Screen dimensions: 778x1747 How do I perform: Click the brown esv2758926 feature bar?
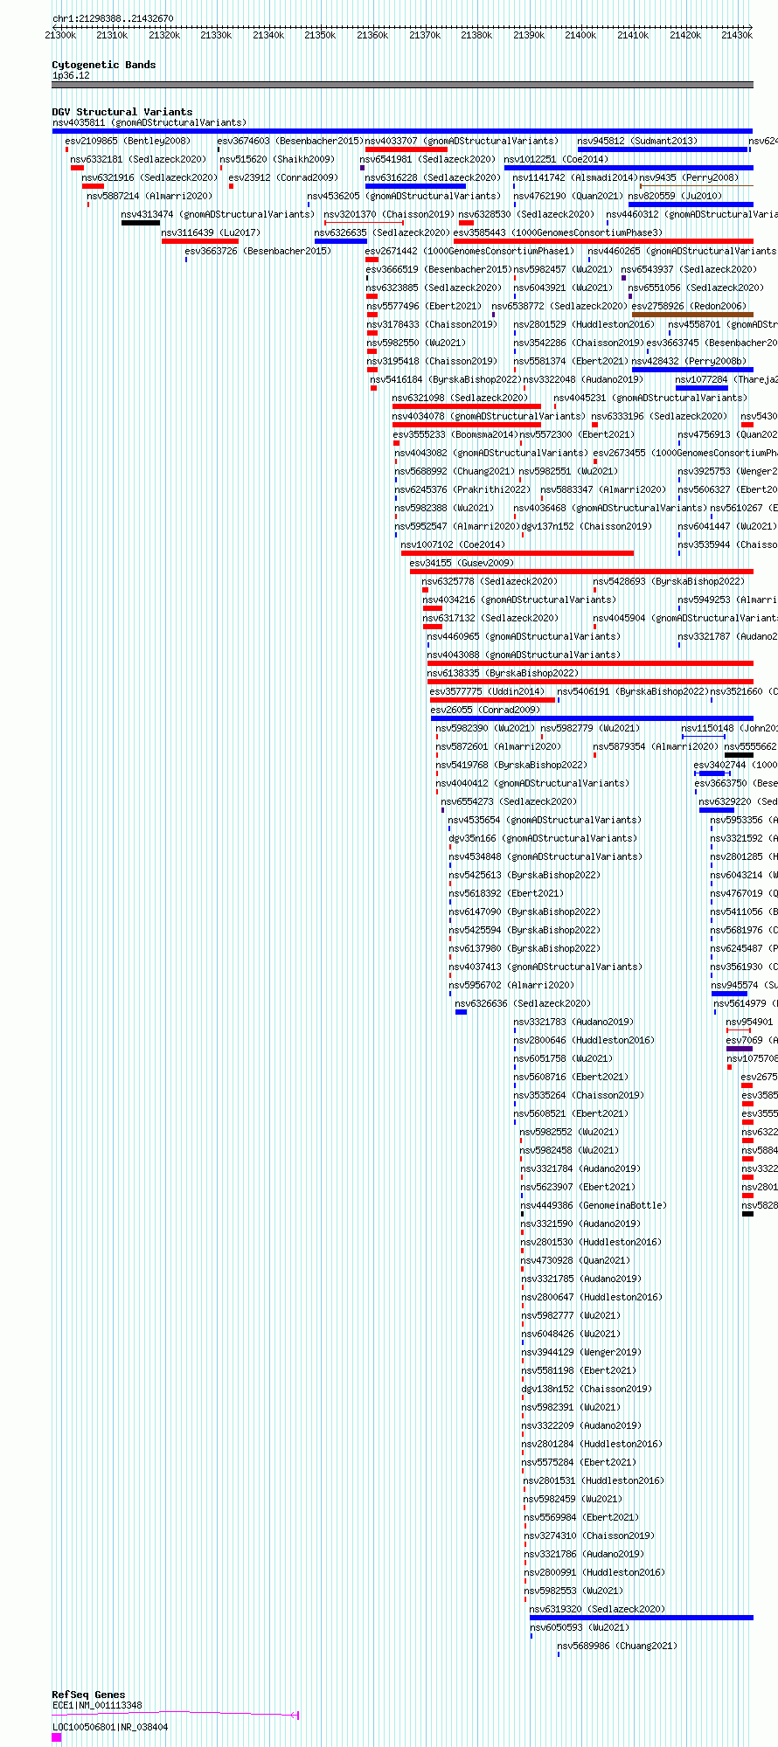coord(692,315)
